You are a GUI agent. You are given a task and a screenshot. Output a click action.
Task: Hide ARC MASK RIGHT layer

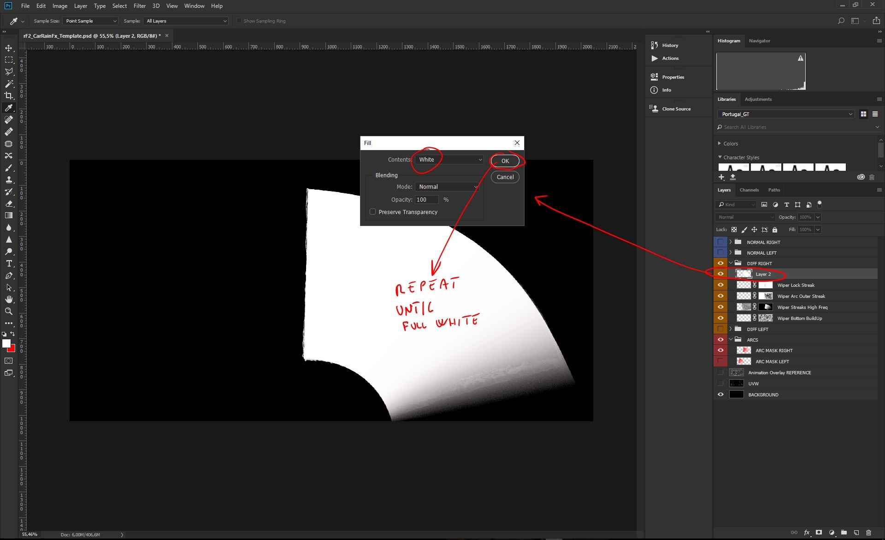(720, 350)
